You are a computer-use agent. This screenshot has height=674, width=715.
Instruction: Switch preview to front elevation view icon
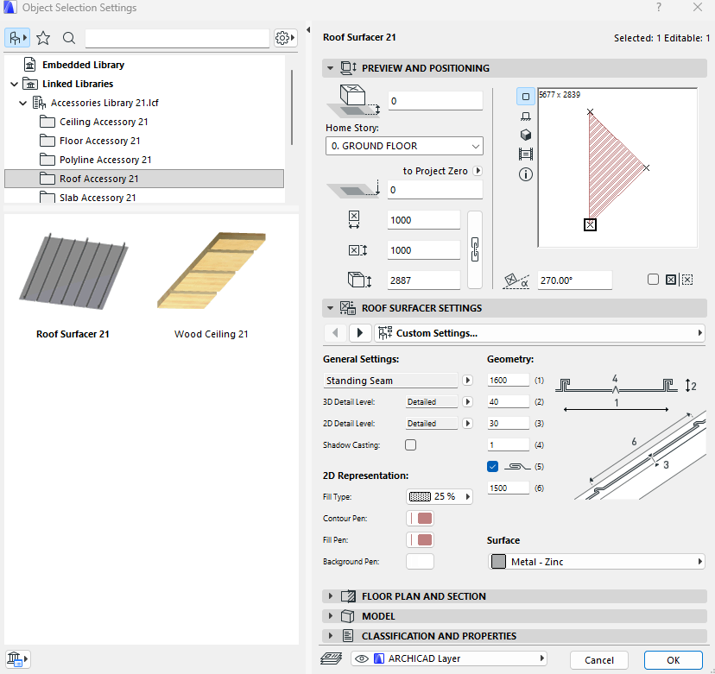525,117
